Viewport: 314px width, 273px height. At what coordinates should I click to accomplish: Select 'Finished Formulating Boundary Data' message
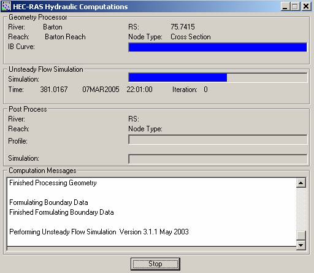point(61,212)
